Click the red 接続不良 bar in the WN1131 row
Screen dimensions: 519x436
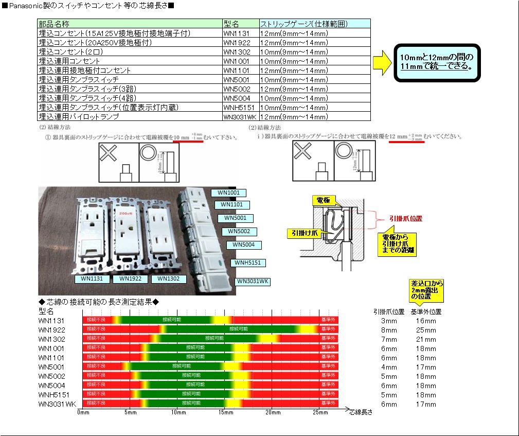pyautogui.click(x=97, y=320)
